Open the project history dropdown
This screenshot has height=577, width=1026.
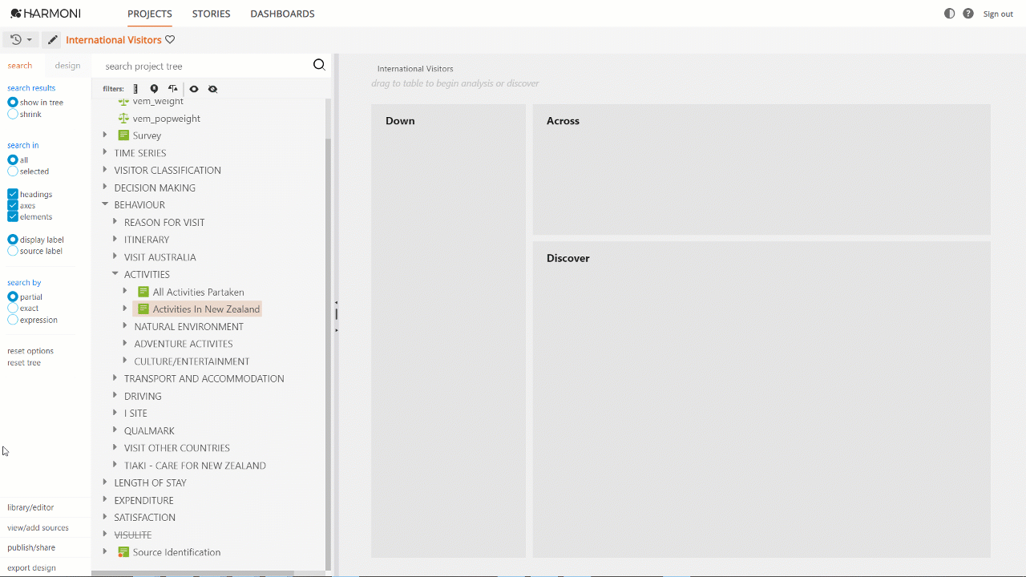coord(21,39)
